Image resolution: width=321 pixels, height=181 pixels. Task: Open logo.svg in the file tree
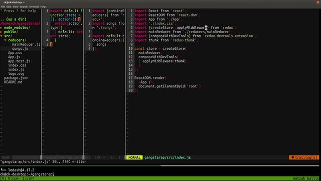coord(16,74)
